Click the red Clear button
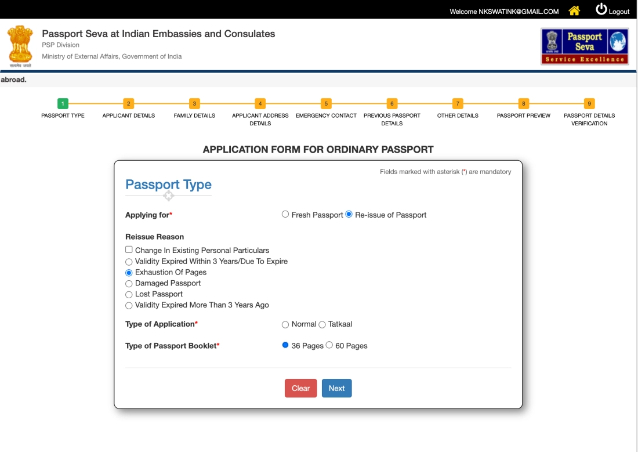 (x=300, y=389)
